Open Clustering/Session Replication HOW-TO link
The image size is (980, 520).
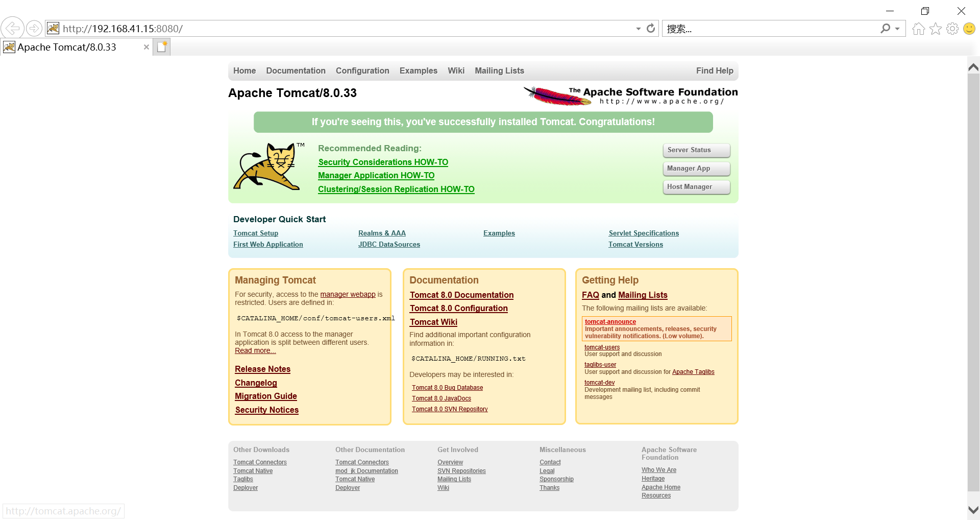(396, 189)
